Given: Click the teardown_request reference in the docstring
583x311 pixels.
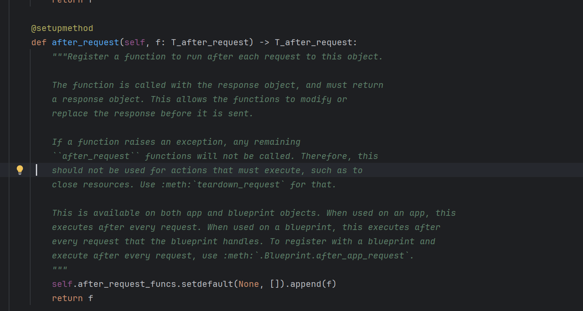Looking at the screenshot, I should click(238, 184).
